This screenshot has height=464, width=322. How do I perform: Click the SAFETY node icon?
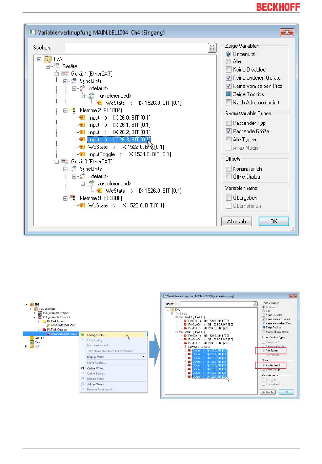(32, 338)
